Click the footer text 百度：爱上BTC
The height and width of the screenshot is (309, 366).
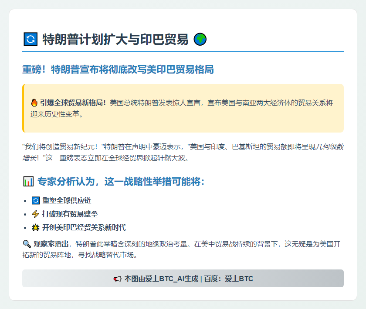tap(228, 279)
